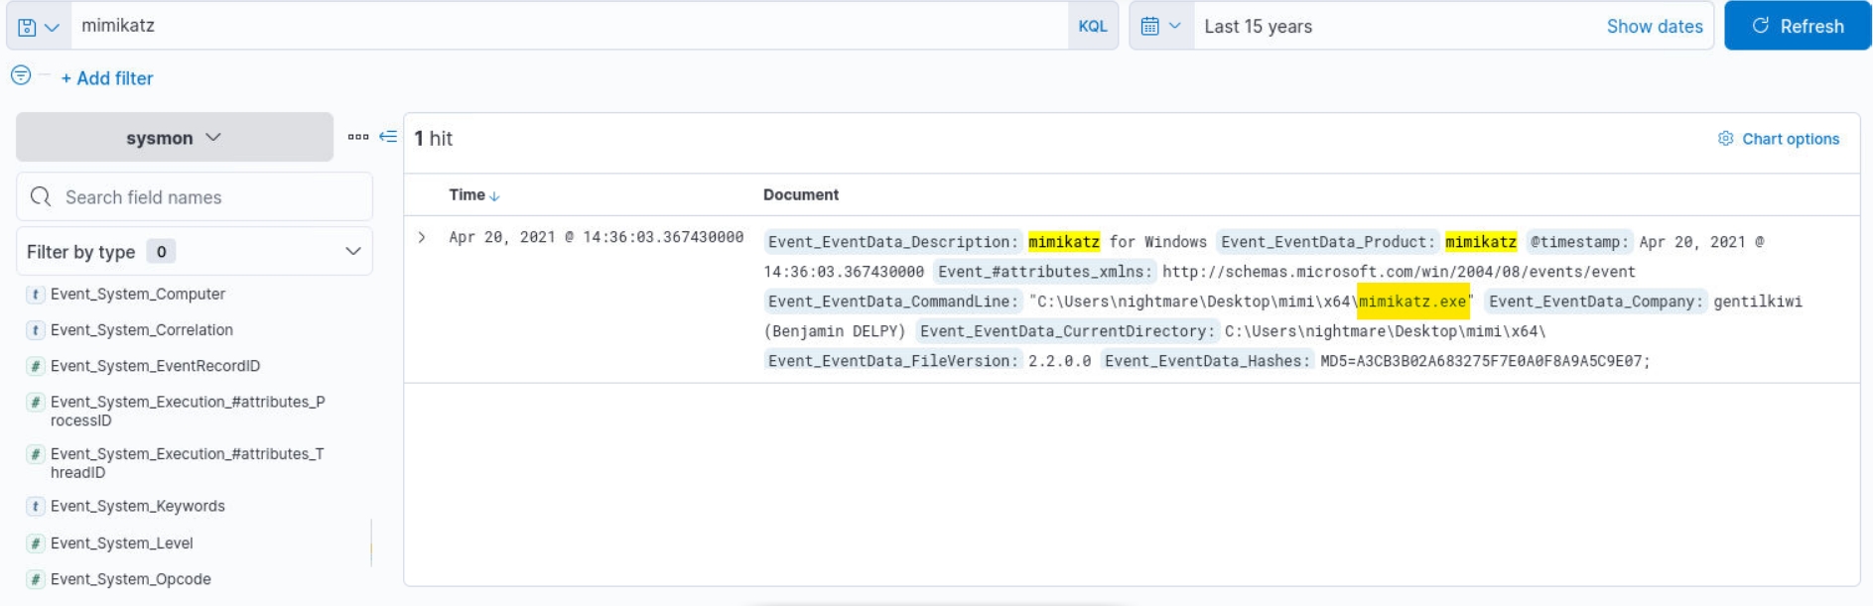1873x606 pixels.
Task: Click the Event_System_Computer text type icon
Action: [36, 295]
